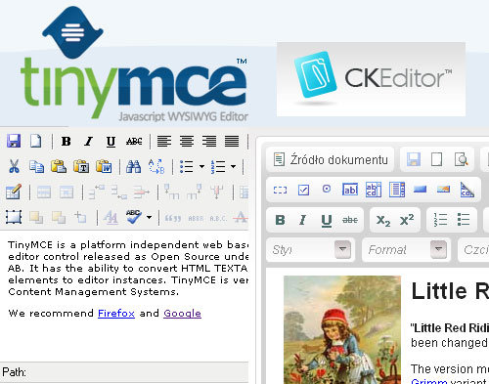Click the copy icon in TinyMCE
This screenshot has height=384, width=489.
pos(36,166)
